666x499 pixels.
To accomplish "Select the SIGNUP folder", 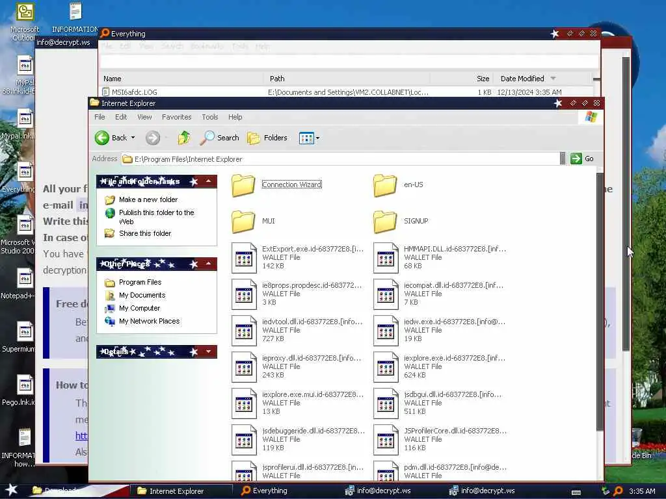I will click(x=401, y=221).
